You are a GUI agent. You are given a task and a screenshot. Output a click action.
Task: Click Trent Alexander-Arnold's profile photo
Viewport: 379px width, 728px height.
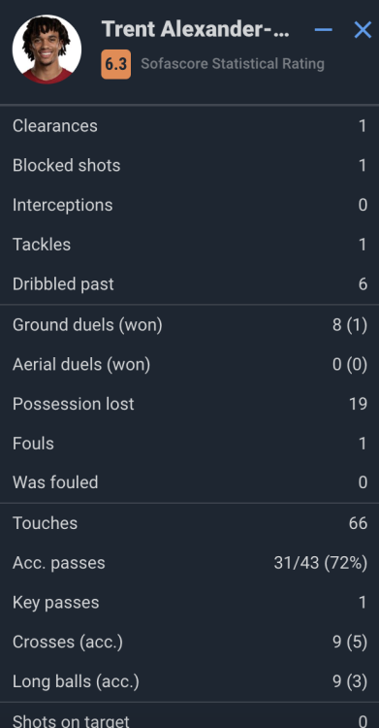coord(47,50)
